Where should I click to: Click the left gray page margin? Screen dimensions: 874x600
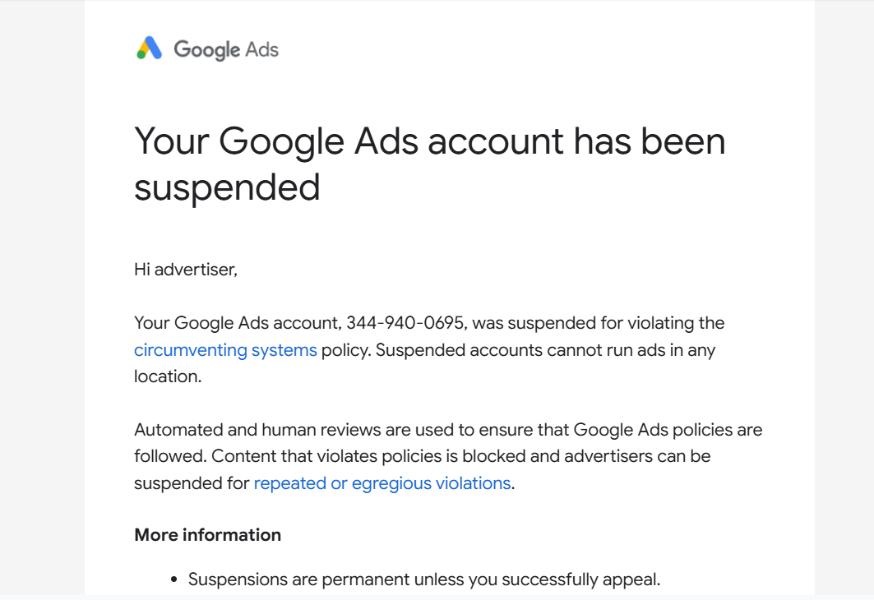pyautogui.click(x=41, y=296)
